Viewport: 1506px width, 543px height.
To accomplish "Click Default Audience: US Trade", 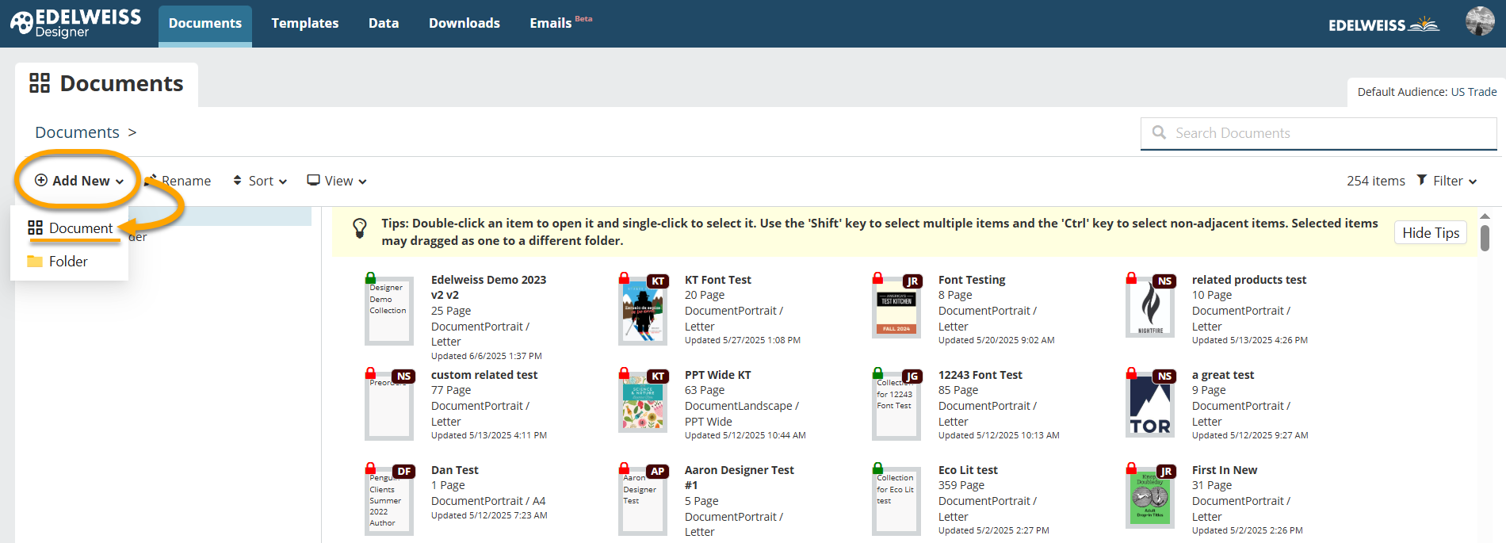I will point(1427,92).
